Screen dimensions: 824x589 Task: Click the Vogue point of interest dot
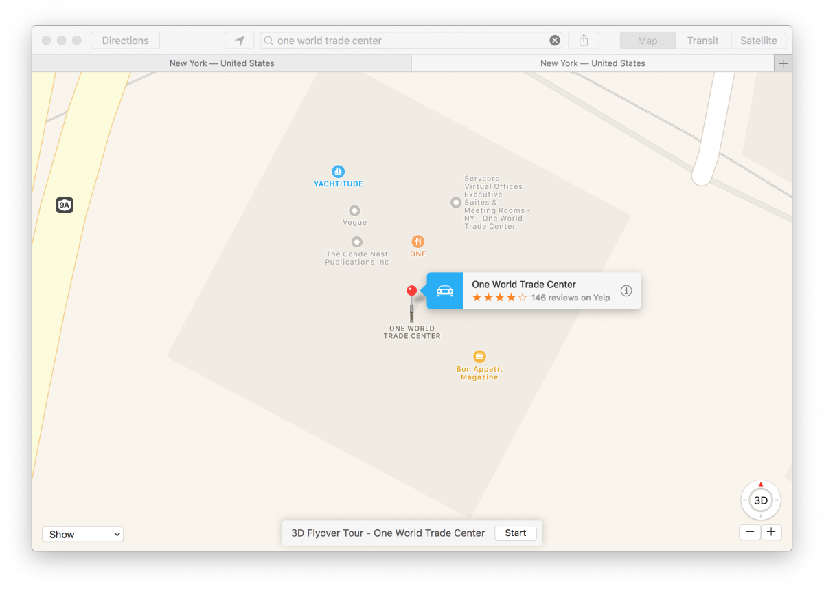(354, 211)
